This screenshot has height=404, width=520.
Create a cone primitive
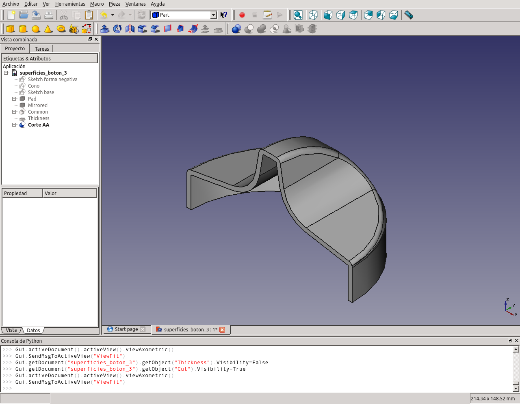(48, 29)
